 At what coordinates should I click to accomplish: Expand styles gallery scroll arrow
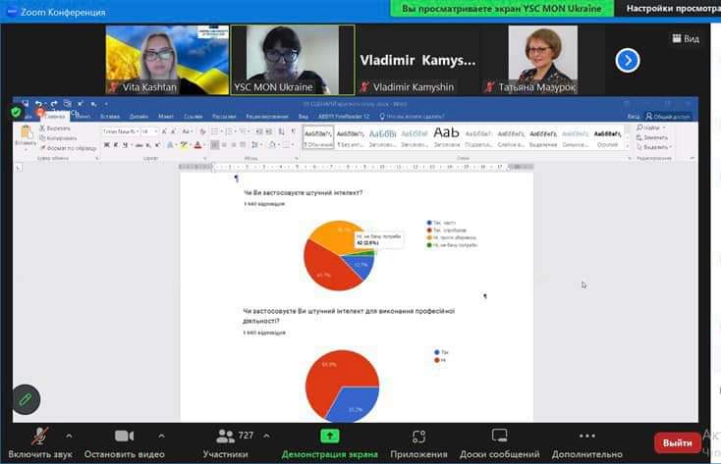pos(628,145)
